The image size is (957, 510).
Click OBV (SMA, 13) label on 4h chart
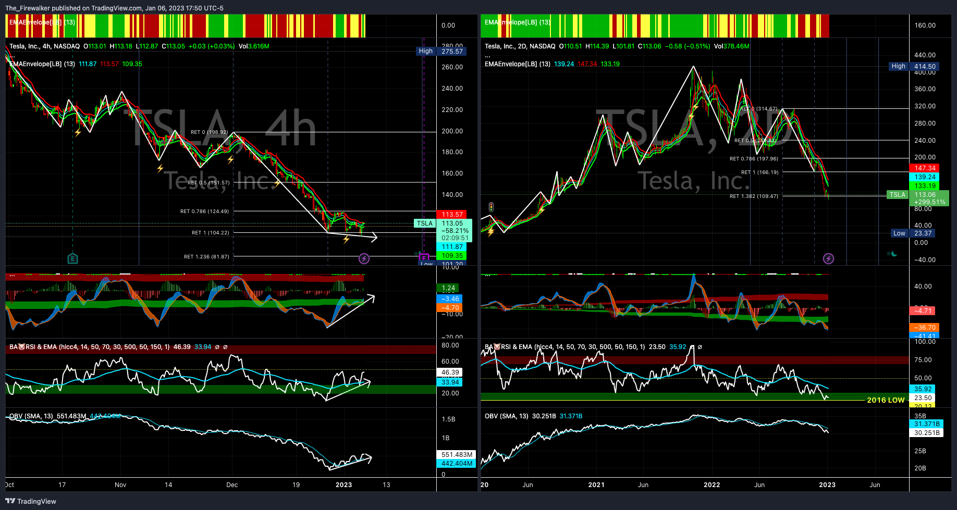[31, 416]
